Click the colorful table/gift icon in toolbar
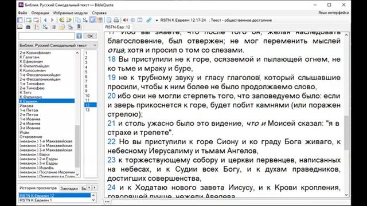 pos(100,20)
